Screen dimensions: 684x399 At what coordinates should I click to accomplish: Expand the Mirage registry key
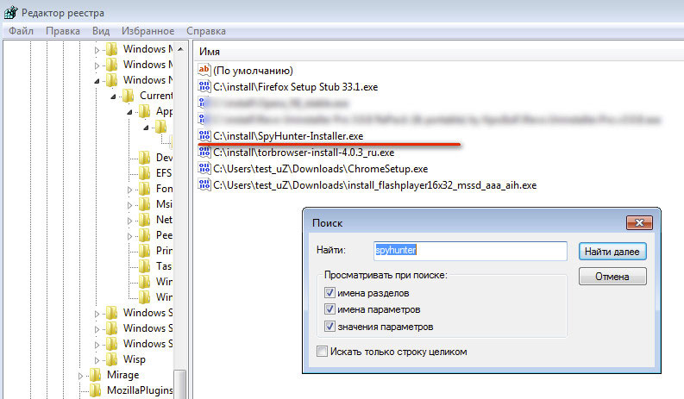coord(82,375)
